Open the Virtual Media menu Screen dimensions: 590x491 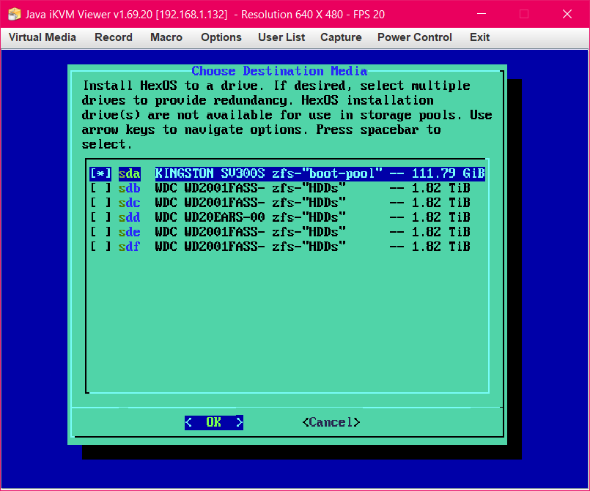tap(43, 37)
